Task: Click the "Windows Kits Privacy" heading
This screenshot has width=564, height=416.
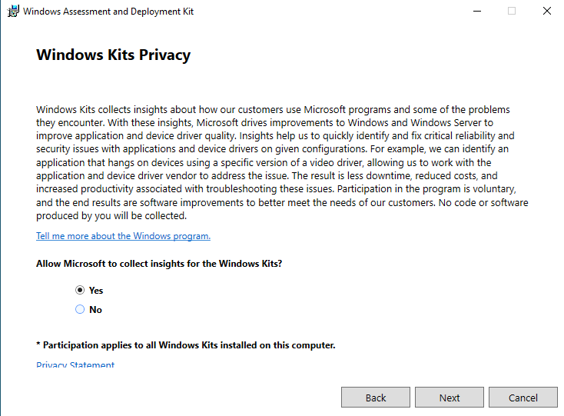Action: click(113, 55)
